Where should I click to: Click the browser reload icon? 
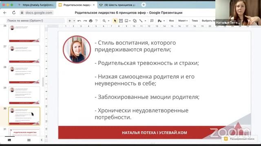point(14,13)
